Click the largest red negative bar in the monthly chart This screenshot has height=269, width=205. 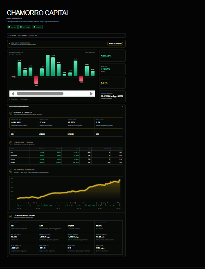[36, 80]
